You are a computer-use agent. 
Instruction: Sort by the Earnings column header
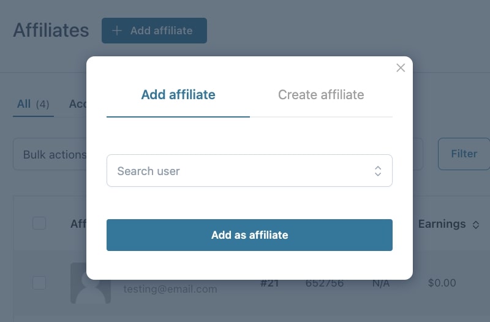coord(442,224)
